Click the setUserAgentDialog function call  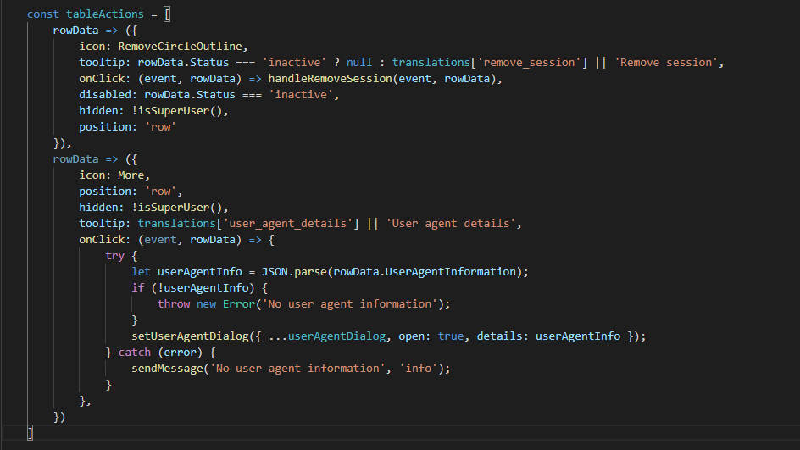point(190,336)
